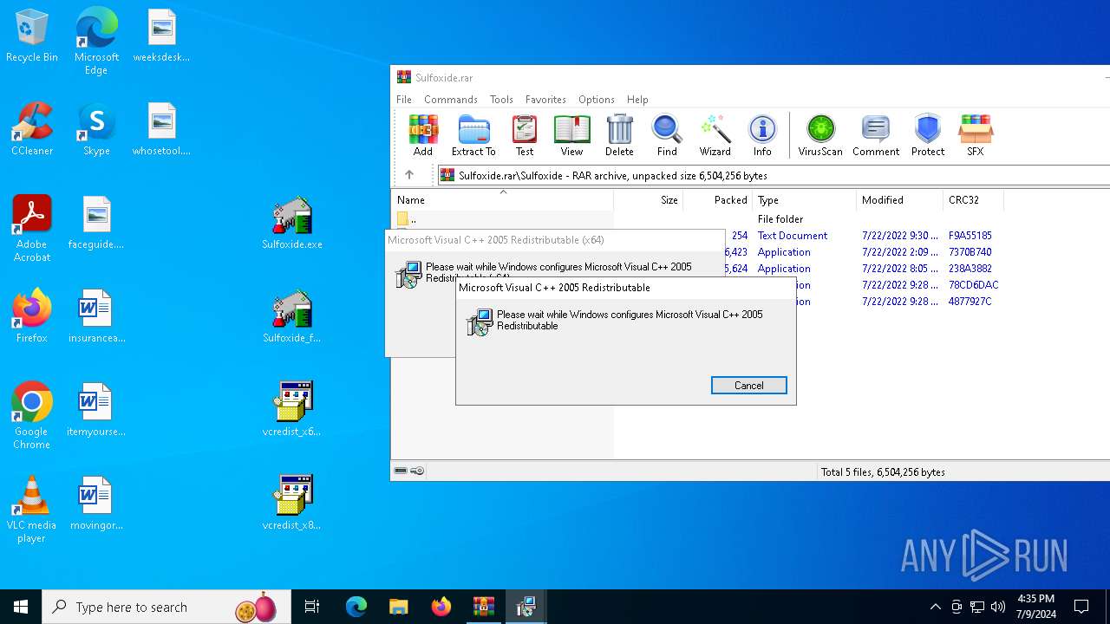Click the Extract To toolbar icon
The height and width of the screenshot is (624, 1110).
(473, 135)
